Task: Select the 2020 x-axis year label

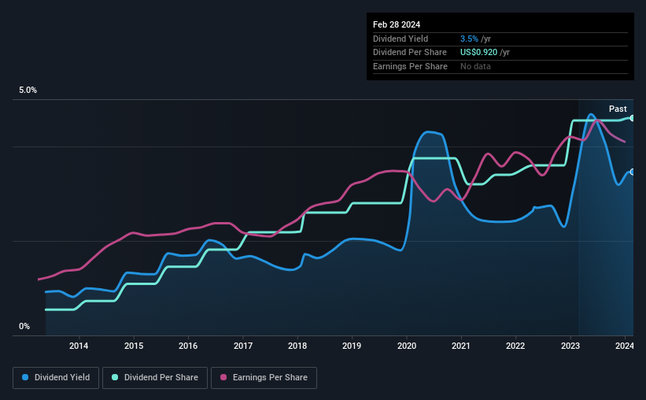Action: click(407, 346)
